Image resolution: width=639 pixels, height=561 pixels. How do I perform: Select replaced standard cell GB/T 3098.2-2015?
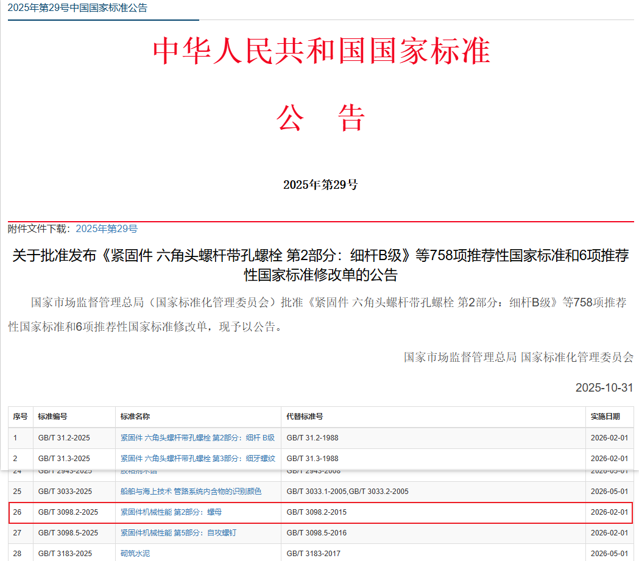tap(316, 513)
